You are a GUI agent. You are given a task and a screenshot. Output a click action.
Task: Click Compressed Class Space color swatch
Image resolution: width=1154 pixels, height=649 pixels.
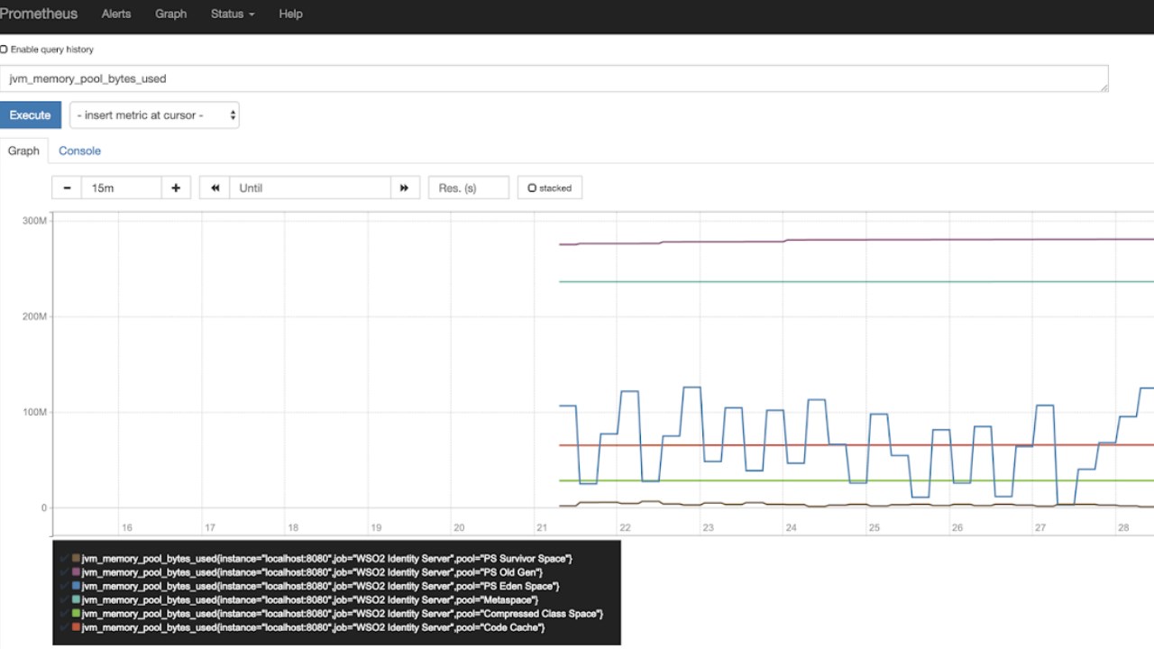(x=77, y=614)
